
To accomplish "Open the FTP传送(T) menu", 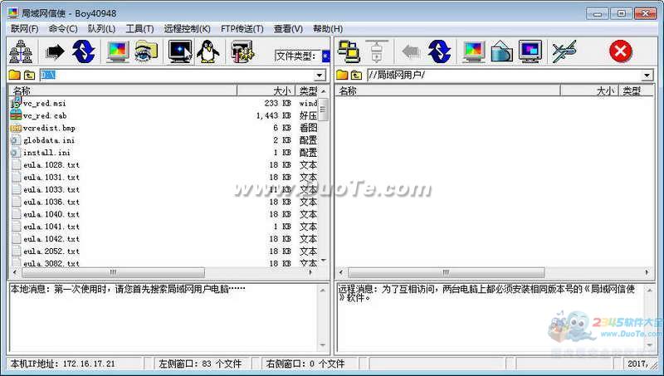I will point(243,29).
